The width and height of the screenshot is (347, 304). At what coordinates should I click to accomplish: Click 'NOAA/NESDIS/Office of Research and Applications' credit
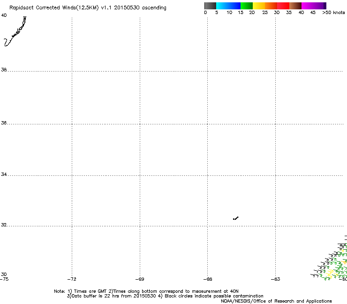276,301
